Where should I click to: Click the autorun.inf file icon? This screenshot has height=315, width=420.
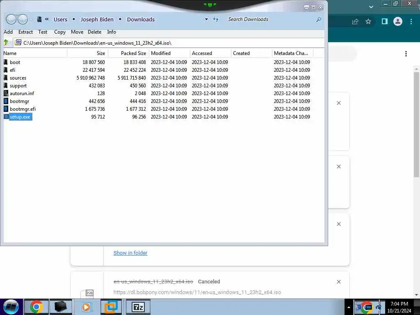click(x=6, y=93)
